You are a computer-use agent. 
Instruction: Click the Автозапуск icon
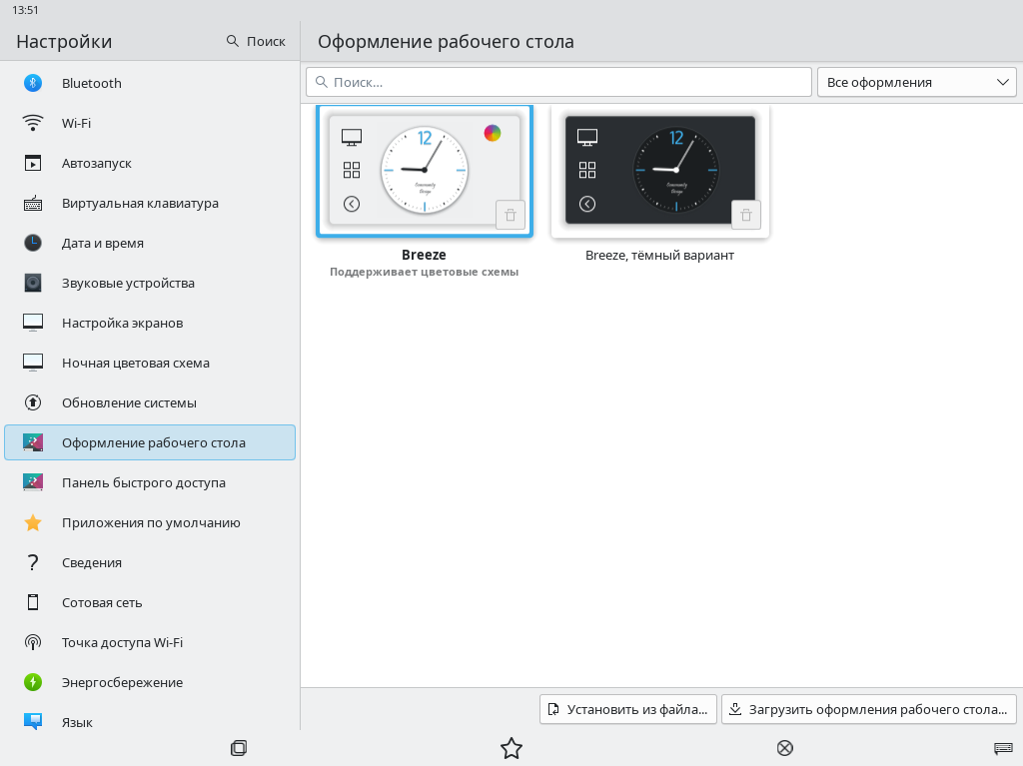coord(33,163)
